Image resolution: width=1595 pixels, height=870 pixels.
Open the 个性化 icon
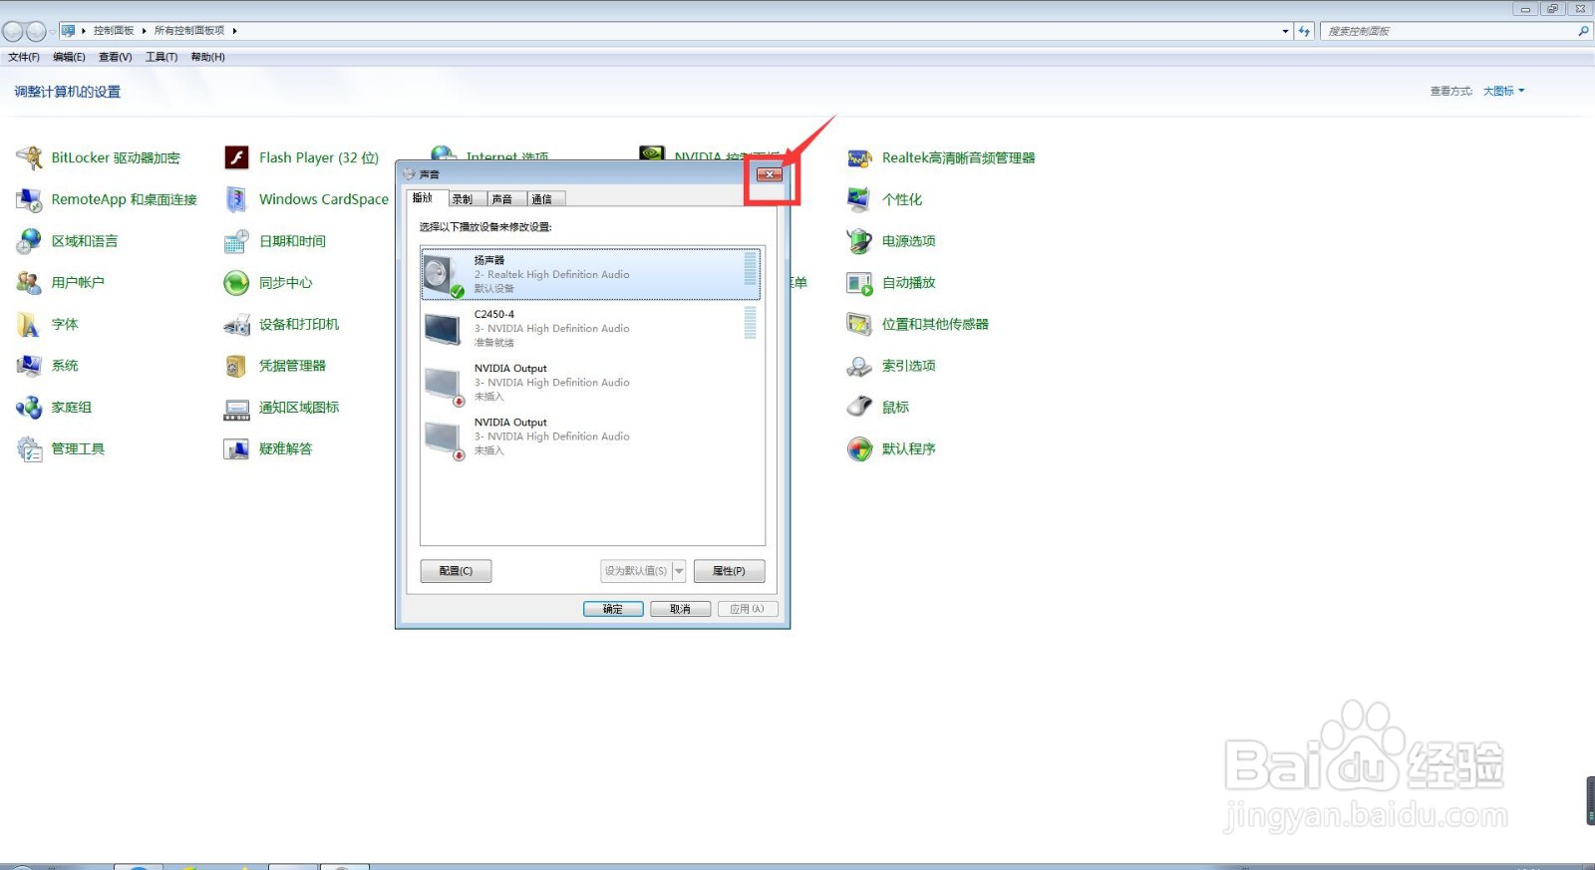click(859, 199)
